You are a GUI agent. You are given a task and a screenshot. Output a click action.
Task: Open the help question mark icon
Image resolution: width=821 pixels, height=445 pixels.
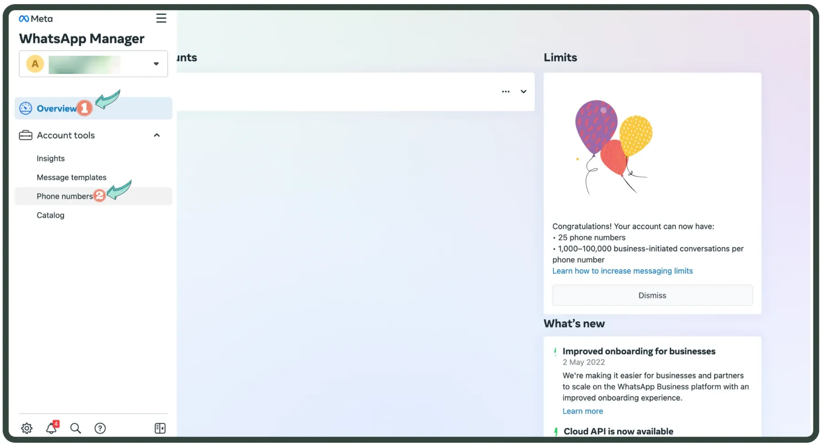pyautogui.click(x=100, y=428)
